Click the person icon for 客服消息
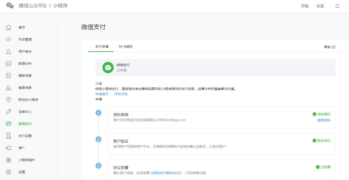This screenshot has height=180, width=349. coord(8,87)
